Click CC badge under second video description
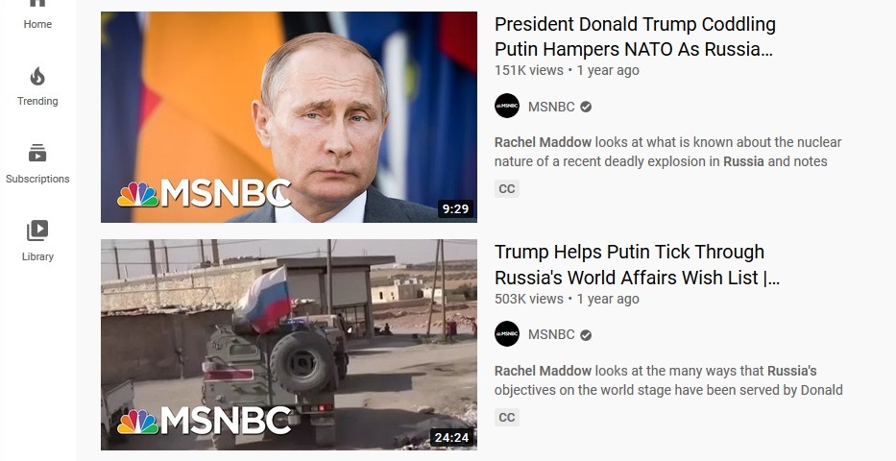The height and width of the screenshot is (461, 896). point(507,418)
